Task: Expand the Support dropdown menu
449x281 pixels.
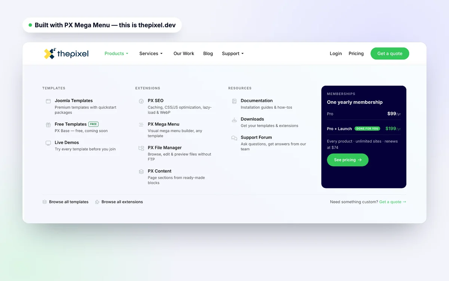Action: coord(233,54)
